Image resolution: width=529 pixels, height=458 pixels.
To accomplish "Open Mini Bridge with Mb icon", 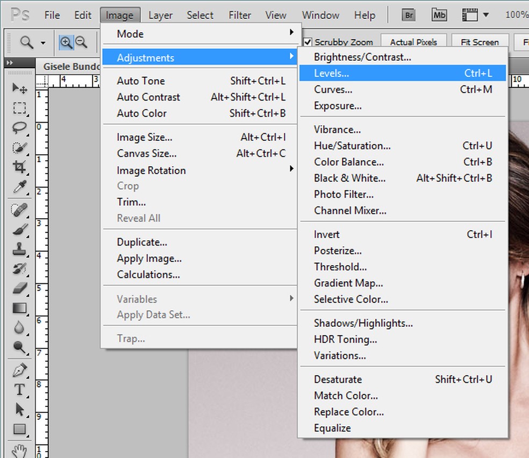I will (x=439, y=15).
